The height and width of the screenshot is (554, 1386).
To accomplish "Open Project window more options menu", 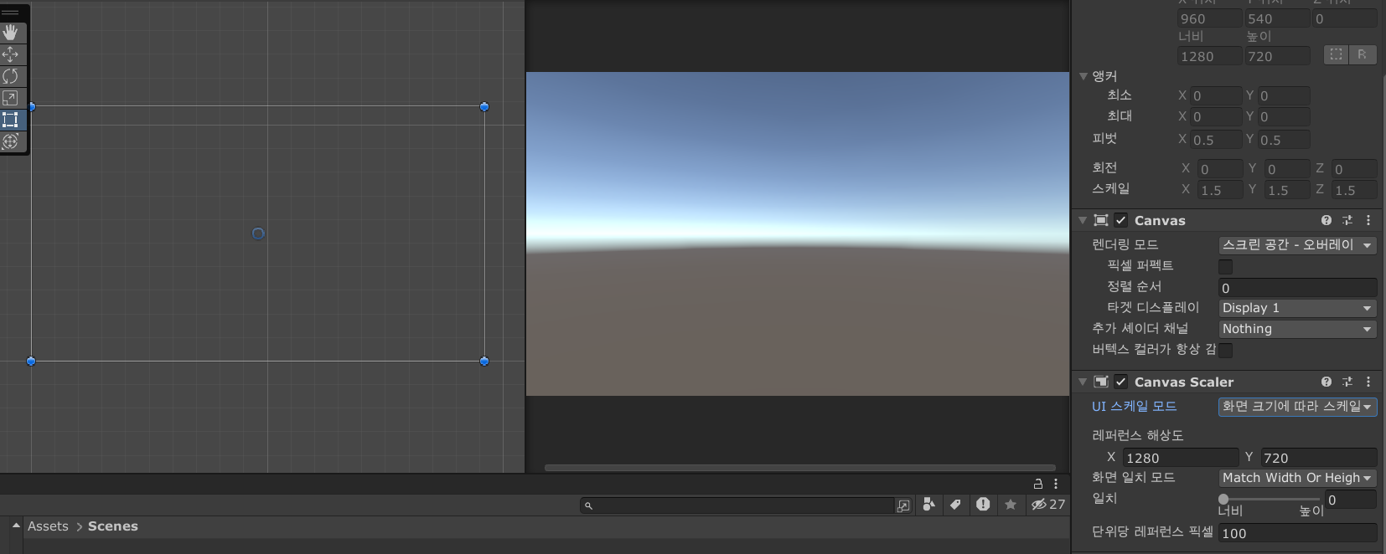I will coord(1056,484).
